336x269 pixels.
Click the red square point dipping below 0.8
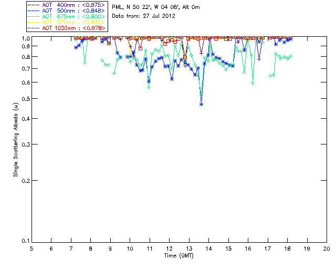185,57
